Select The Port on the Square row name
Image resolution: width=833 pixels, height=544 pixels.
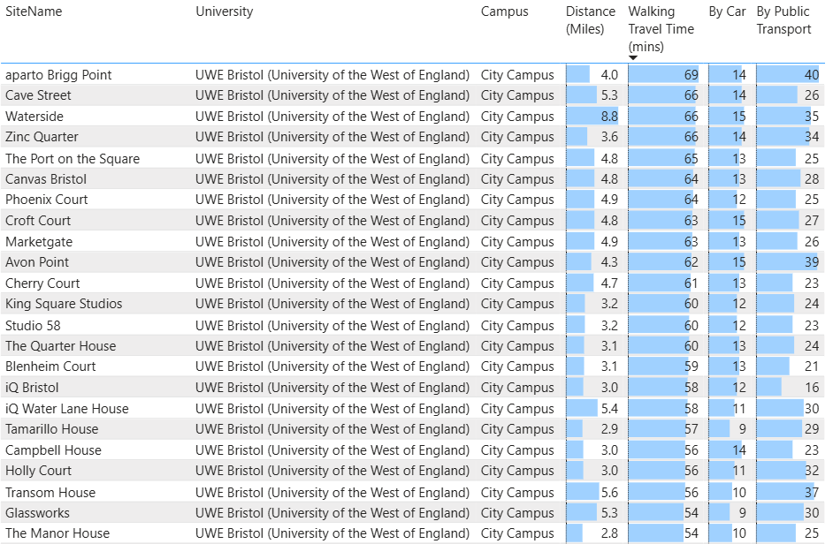pos(73,159)
